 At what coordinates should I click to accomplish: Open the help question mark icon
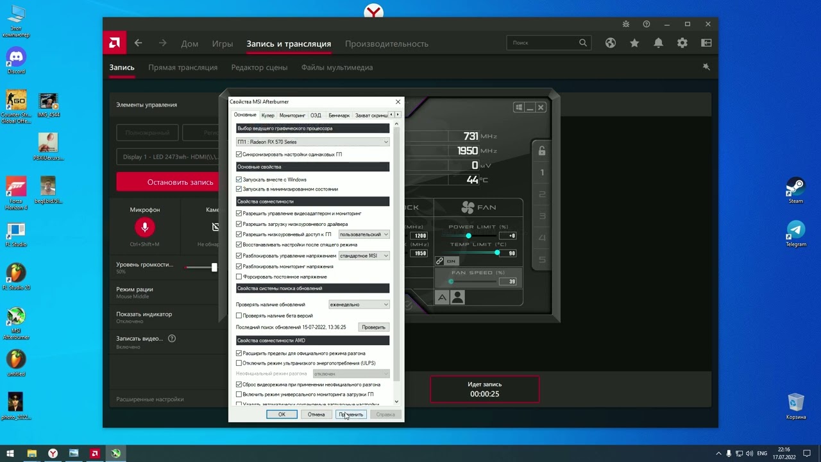click(x=647, y=24)
